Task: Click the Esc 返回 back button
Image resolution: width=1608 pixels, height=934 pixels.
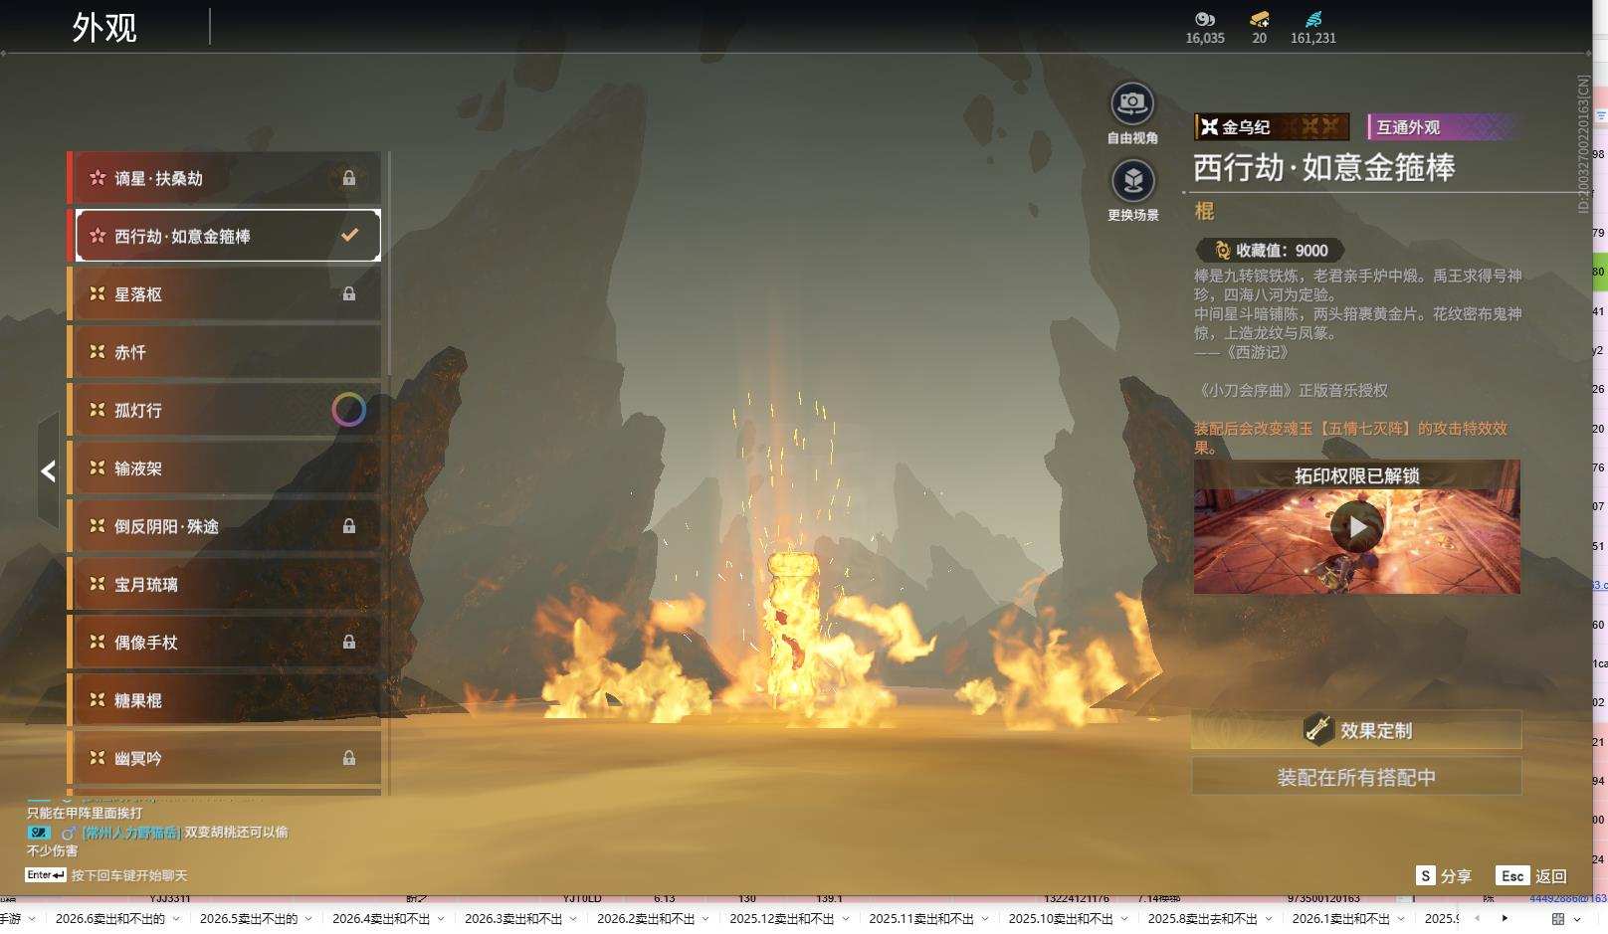Action: pos(1531,875)
